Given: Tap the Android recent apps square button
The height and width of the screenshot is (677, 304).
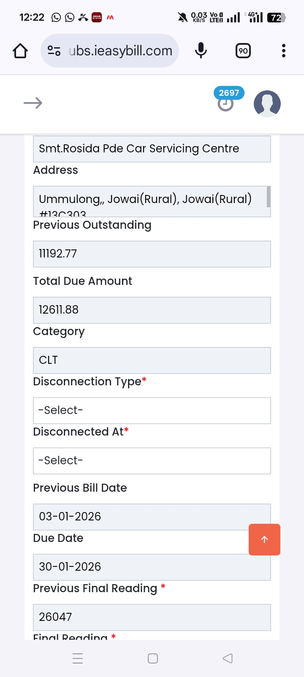Looking at the screenshot, I should [153, 658].
